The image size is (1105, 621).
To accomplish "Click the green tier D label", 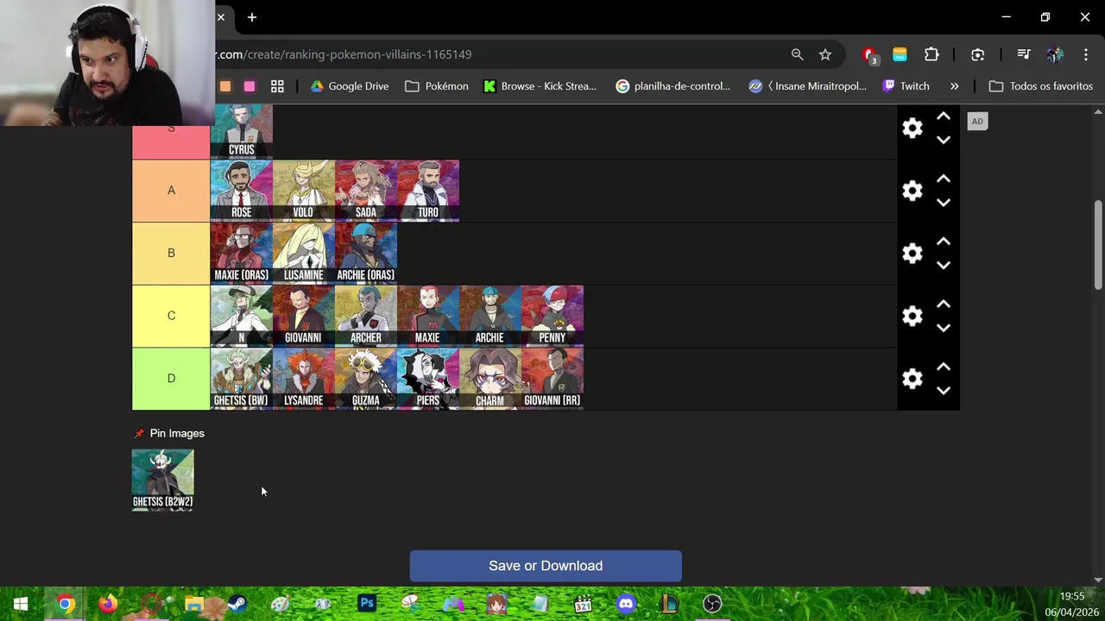I will [171, 379].
